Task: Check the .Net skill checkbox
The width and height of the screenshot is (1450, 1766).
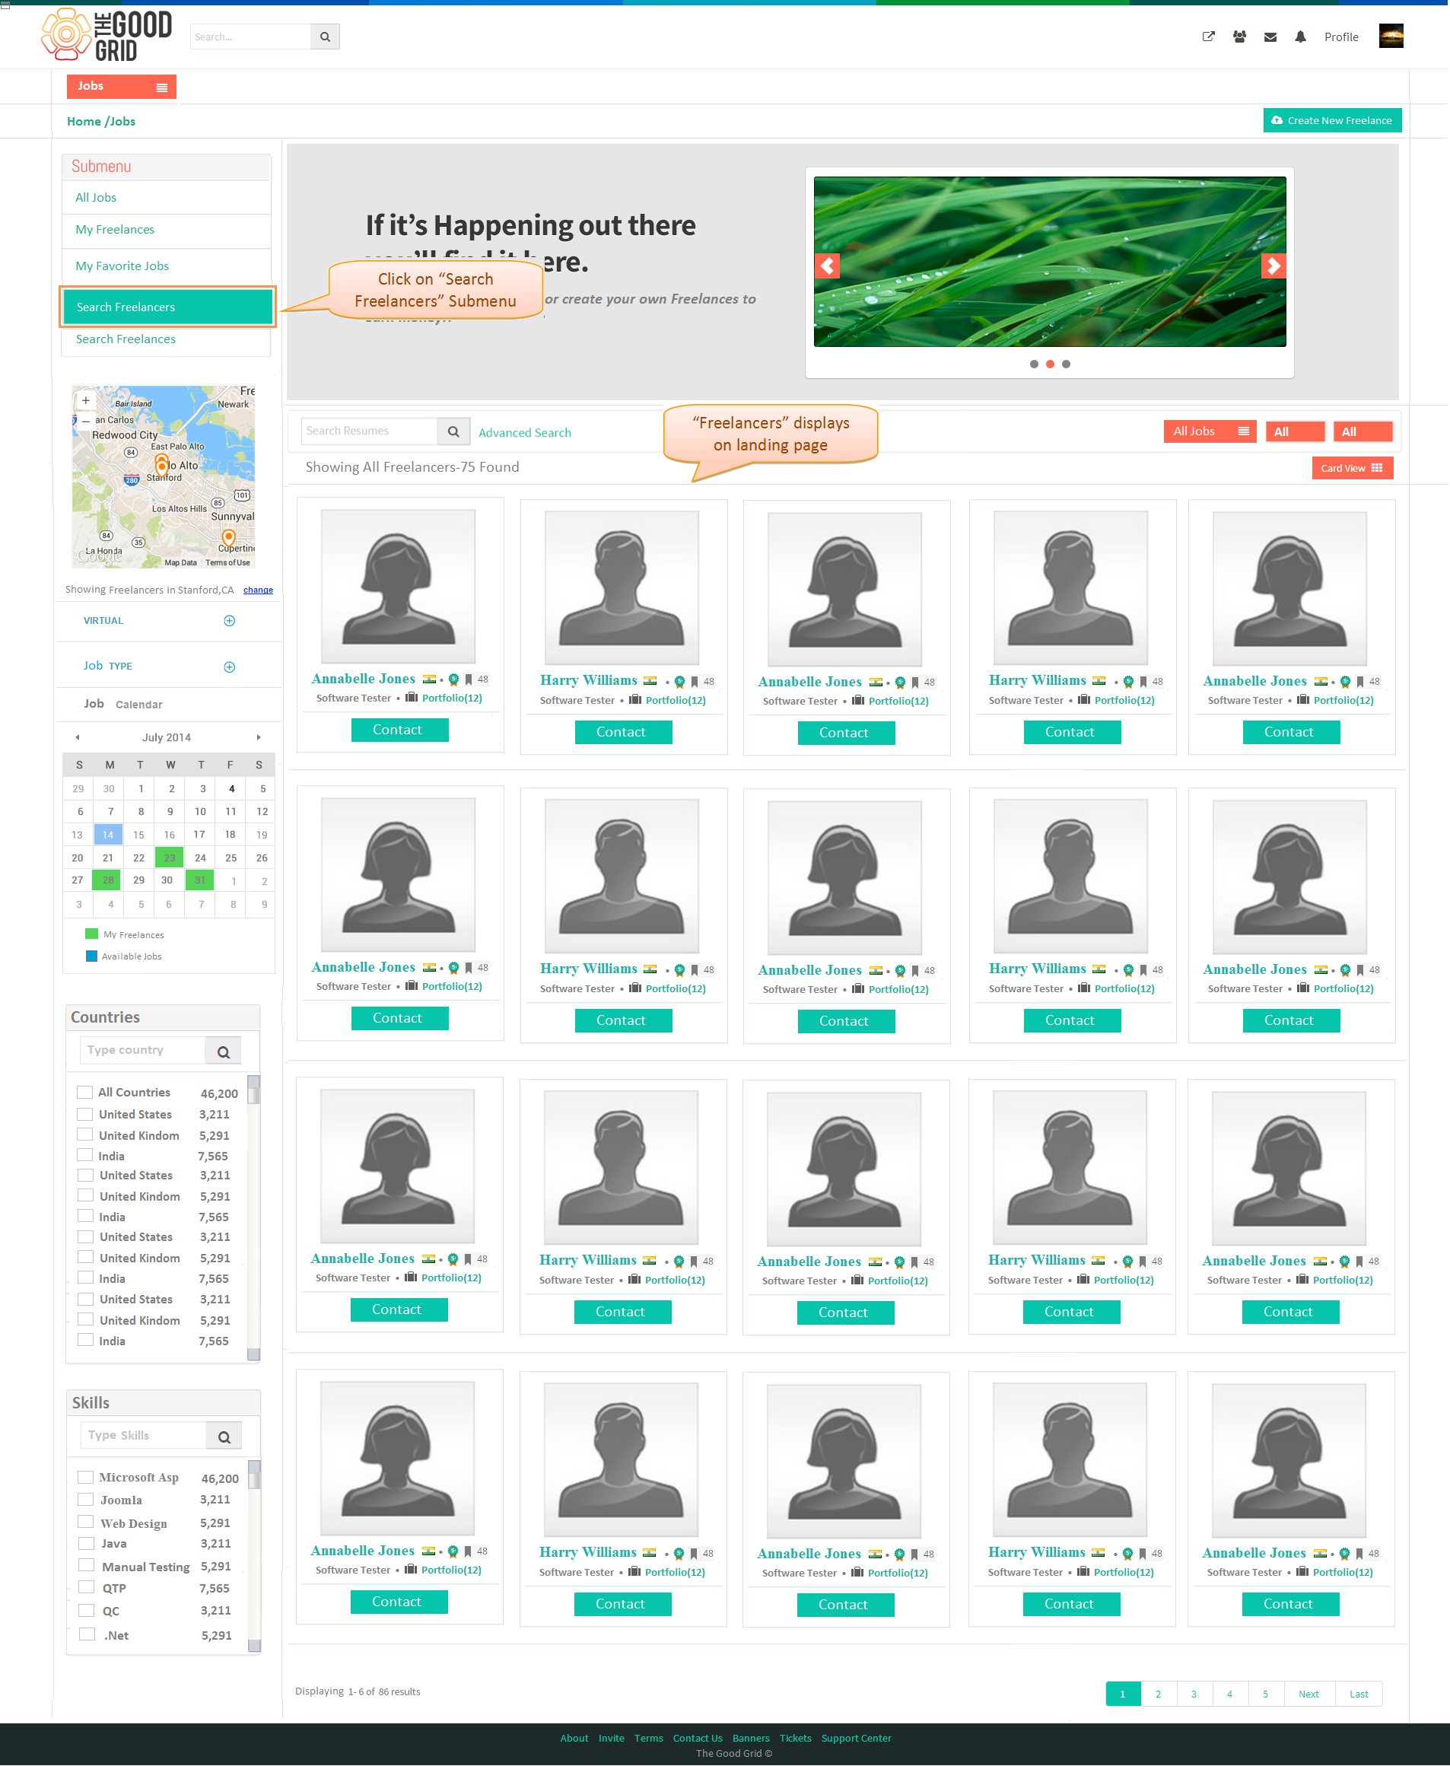Action: (x=86, y=1635)
